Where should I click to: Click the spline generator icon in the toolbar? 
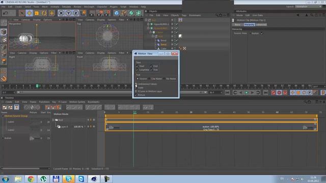(x=124, y=13)
